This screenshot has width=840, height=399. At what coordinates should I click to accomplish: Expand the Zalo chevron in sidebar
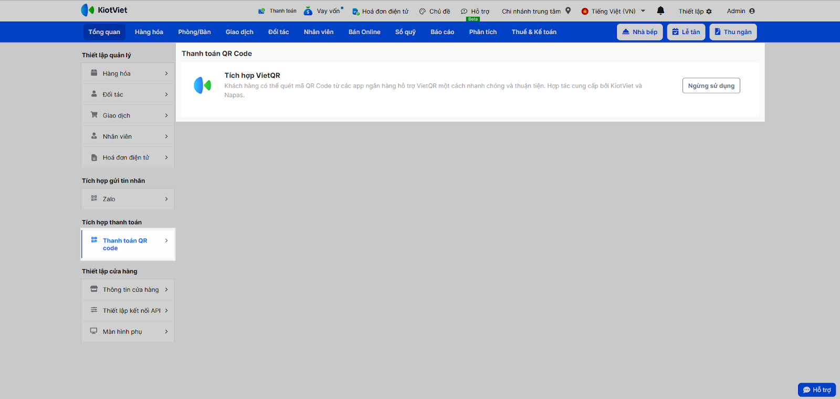click(x=166, y=199)
